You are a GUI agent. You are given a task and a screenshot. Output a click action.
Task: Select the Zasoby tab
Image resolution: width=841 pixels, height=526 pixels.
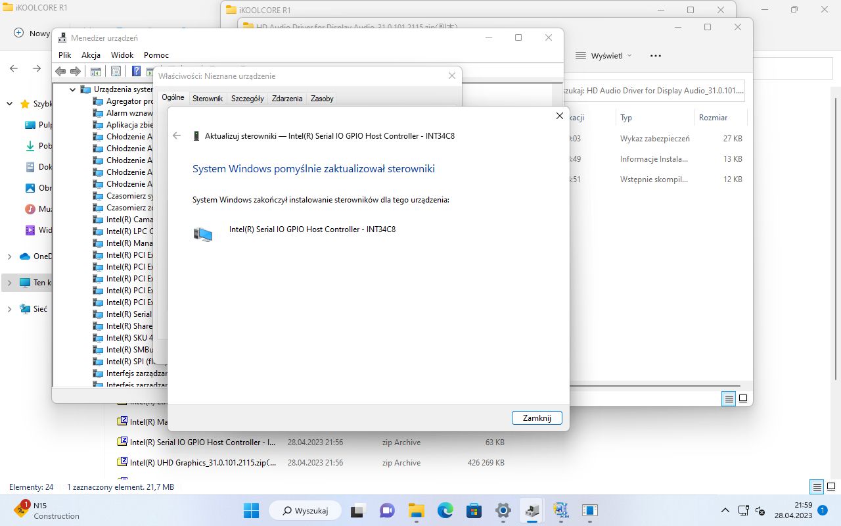pyautogui.click(x=322, y=98)
